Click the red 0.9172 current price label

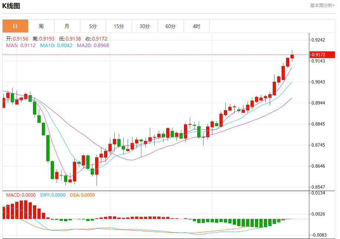pos(322,55)
